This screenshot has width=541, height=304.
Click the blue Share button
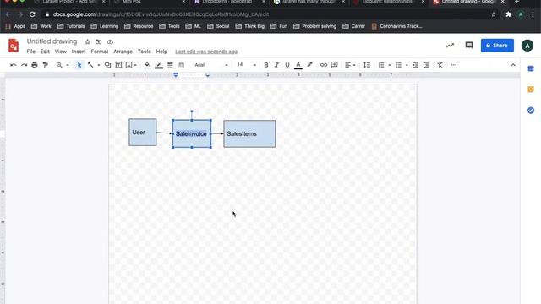497,45
